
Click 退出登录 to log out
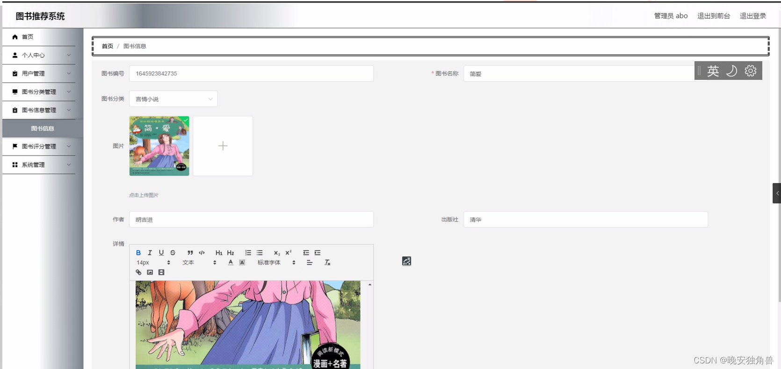point(753,16)
